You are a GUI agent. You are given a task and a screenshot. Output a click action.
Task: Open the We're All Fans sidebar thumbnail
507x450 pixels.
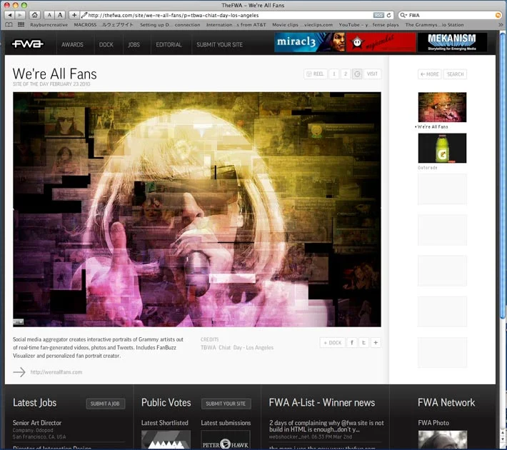(442, 107)
